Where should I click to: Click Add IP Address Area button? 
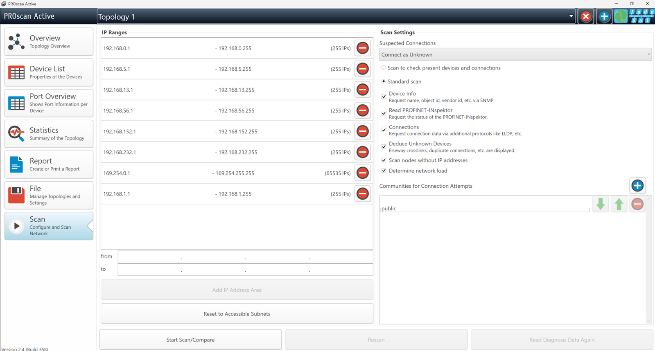click(237, 290)
